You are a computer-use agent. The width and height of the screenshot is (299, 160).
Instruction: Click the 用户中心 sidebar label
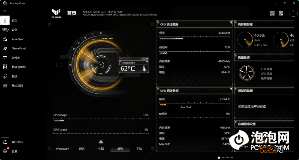click(17, 142)
